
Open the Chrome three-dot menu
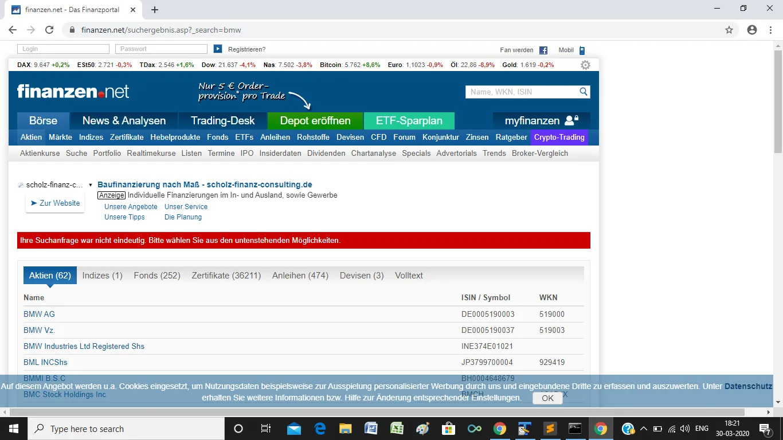click(x=770, y=30)
